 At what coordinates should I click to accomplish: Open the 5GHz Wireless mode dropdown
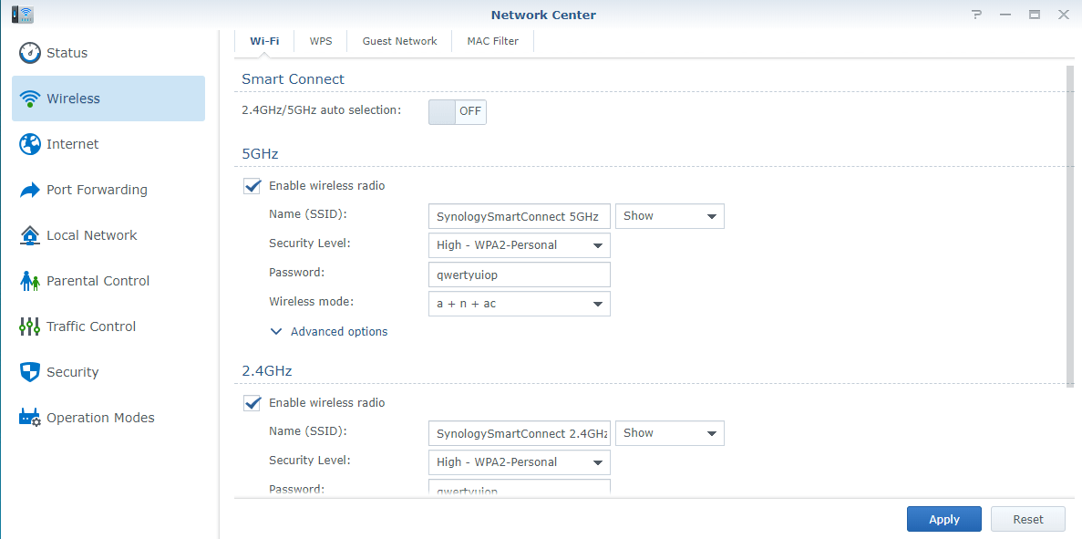tap(519, 304)
